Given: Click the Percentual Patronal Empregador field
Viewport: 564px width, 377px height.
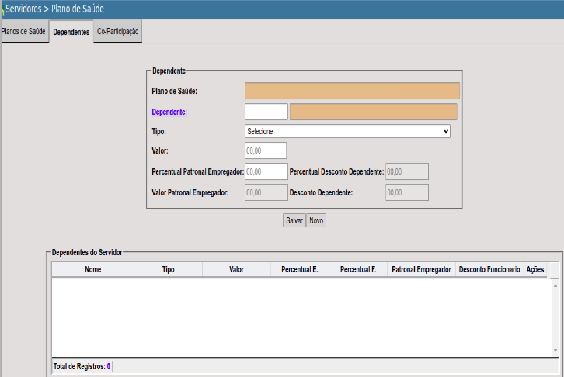Looking at the screenshot, I should [266, 171].
